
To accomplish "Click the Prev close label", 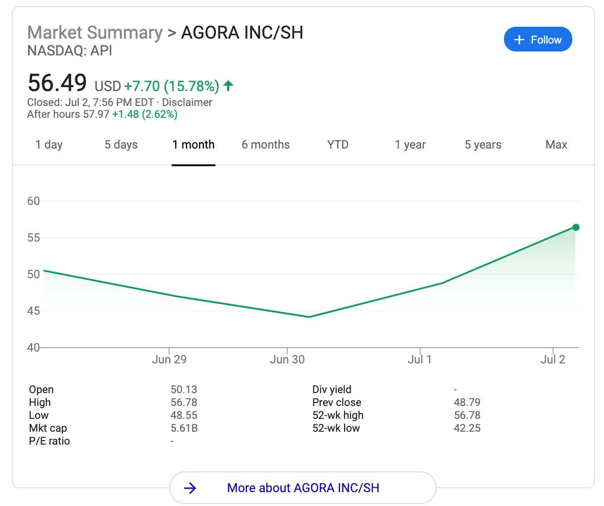I will click(337, 403).
